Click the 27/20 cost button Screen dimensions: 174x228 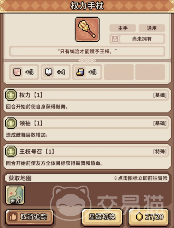(149, 217)
